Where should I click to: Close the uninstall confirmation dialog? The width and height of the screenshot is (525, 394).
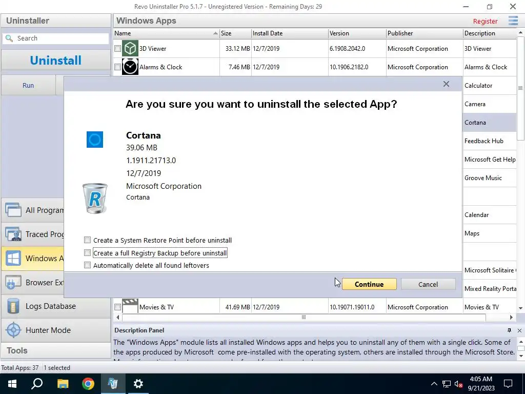tap(446, 84)
